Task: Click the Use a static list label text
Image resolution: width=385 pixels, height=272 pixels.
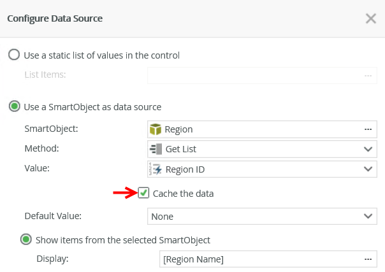Action: coord(102,55)
